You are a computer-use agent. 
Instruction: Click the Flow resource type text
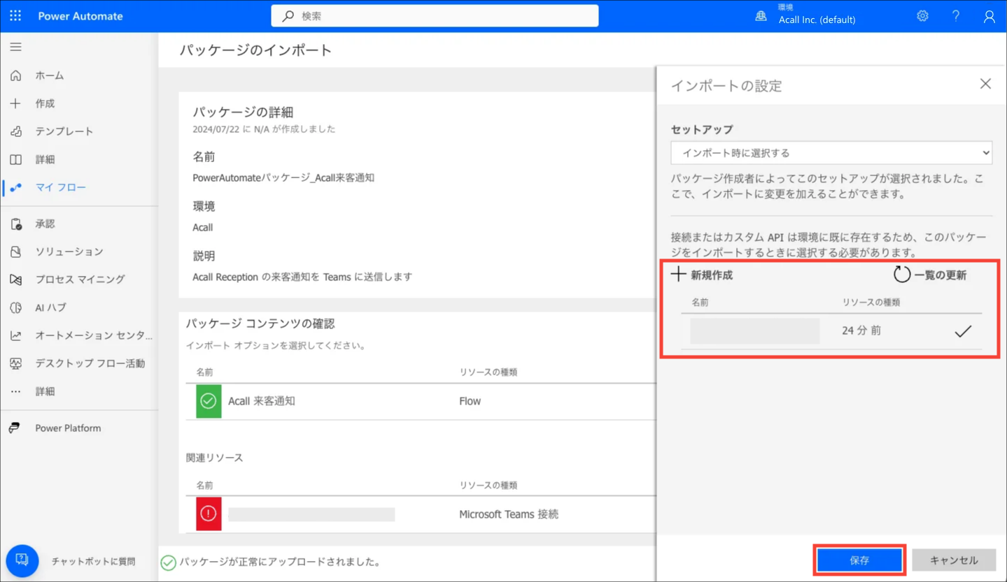tap(470, 401)
